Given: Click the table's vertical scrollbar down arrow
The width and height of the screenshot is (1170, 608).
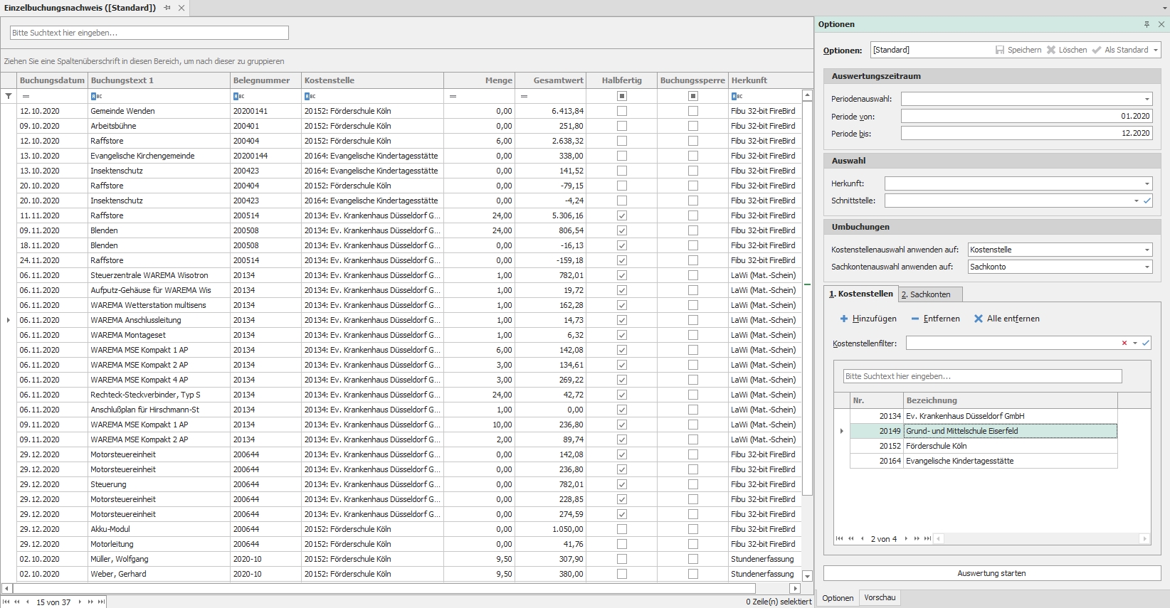Looking at the screenshot, I should (807, 576).
